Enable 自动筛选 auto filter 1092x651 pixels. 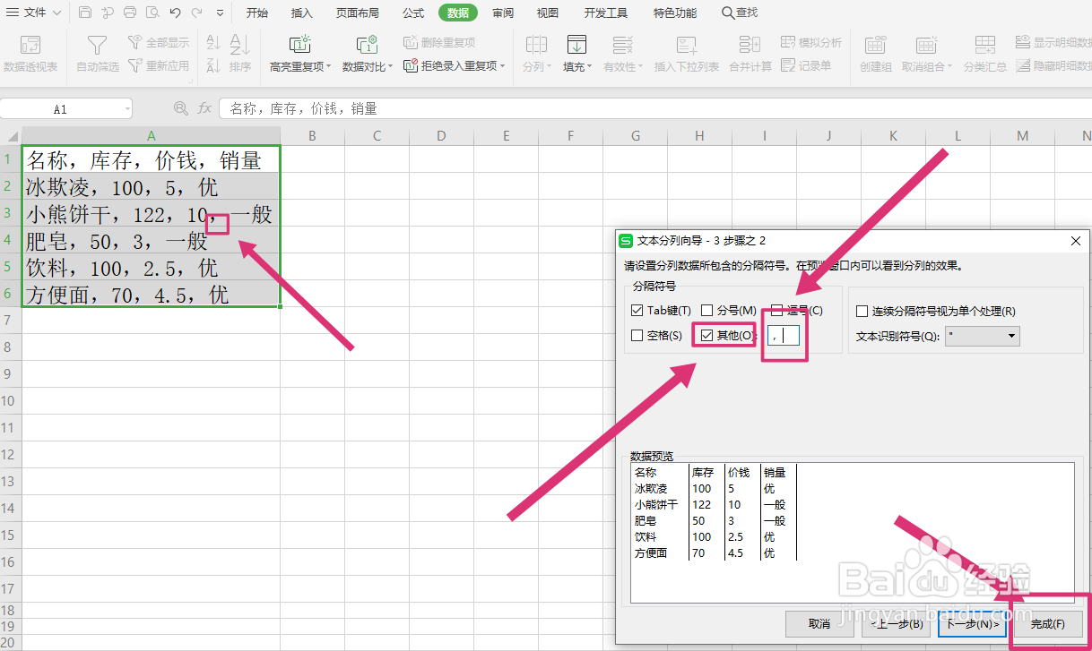tap(96, 54)
